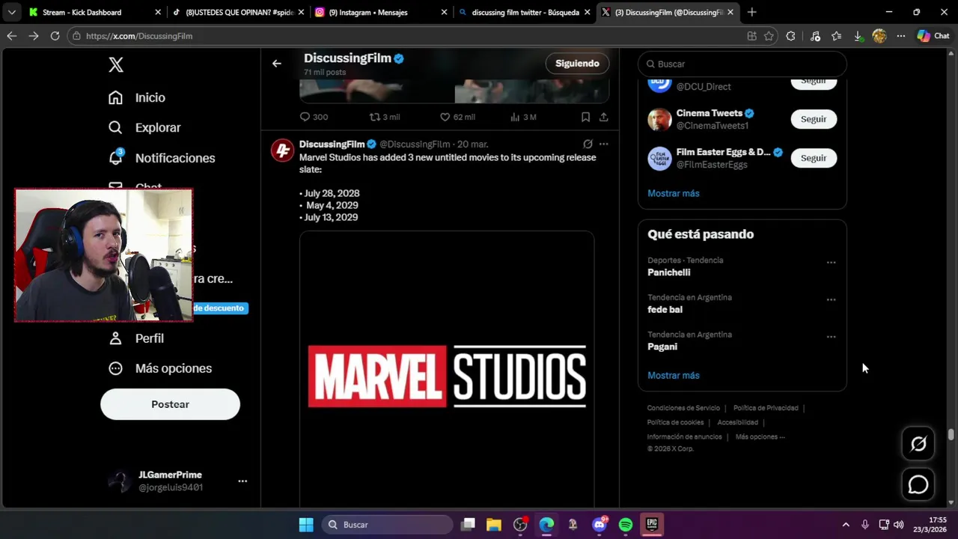The height and width of the screenshot is (539, 958).
Task: Open Política de cookies link
Action: 675,422
